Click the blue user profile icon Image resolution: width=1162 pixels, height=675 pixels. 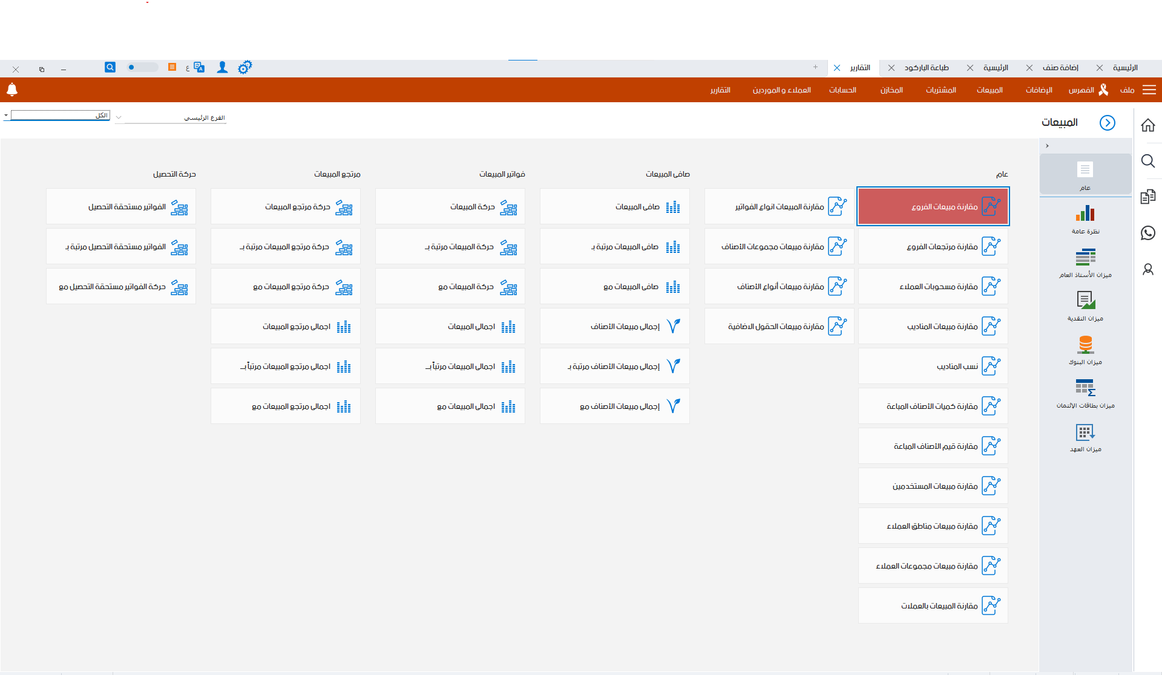tap(222, 67)
